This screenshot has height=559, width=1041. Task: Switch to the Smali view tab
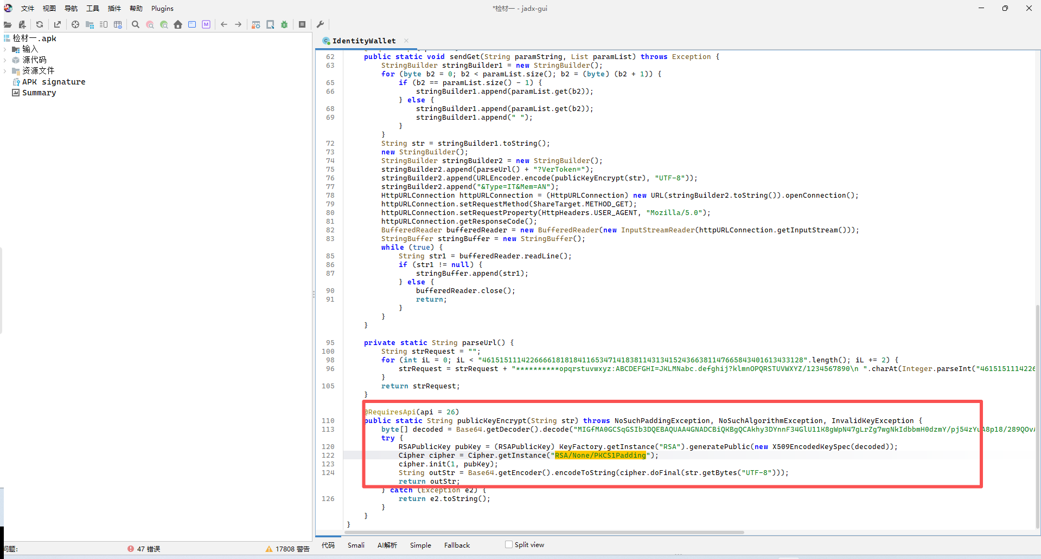click(x=356, y=545)
